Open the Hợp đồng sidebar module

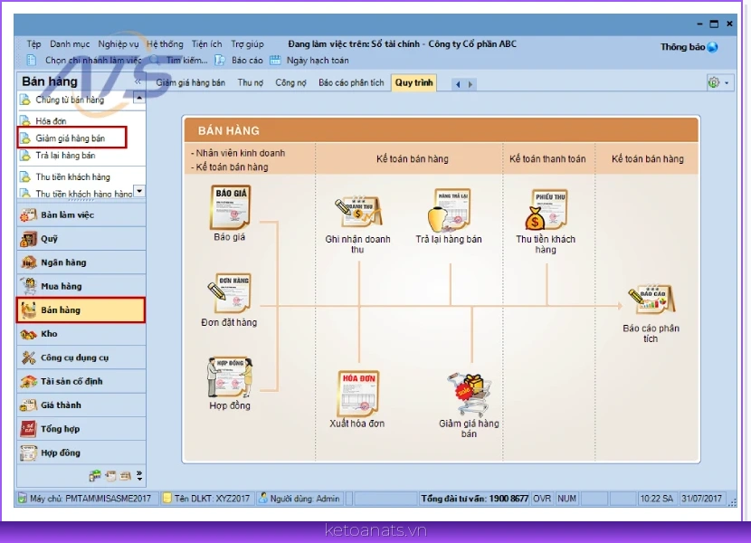(81, 452)
